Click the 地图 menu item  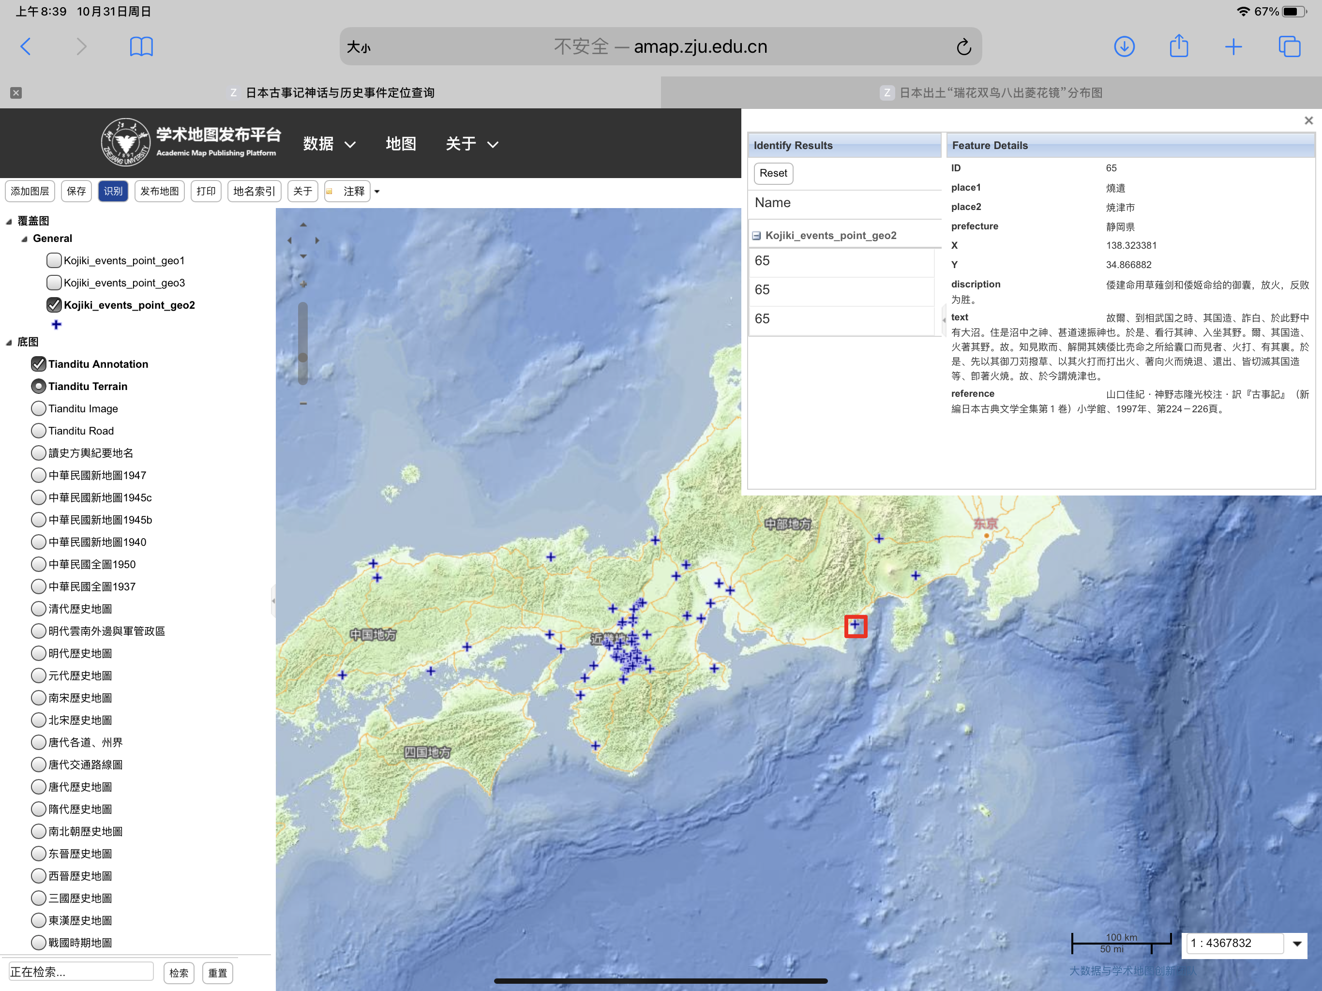pos(401,144)
